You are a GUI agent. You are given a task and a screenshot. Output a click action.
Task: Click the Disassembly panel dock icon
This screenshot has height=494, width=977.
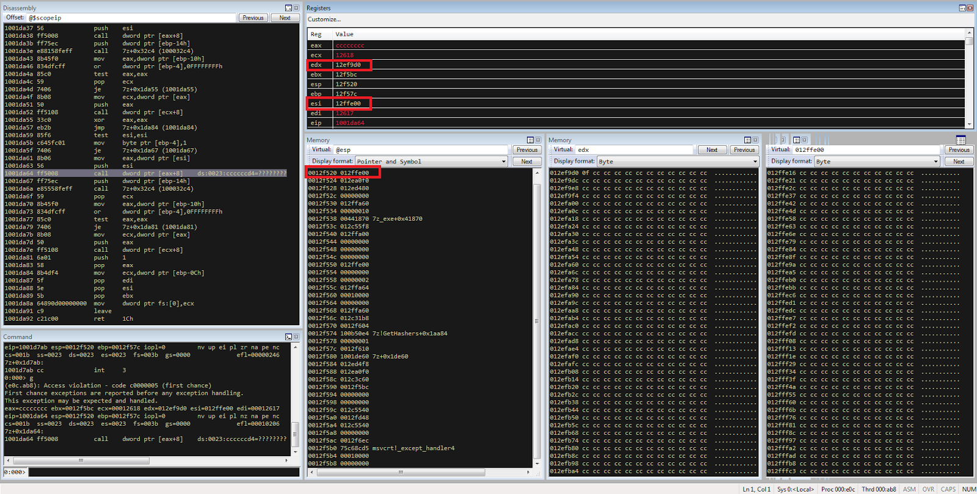pos(288,8)
